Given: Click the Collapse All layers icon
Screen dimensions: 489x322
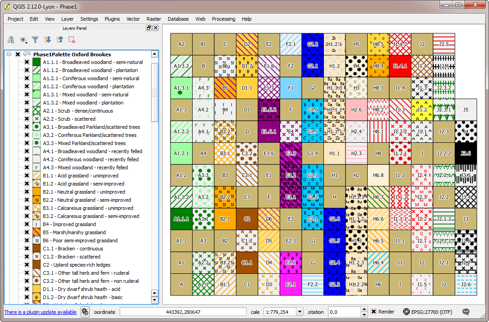Looking at the screenshot, I should click(60, 40).
